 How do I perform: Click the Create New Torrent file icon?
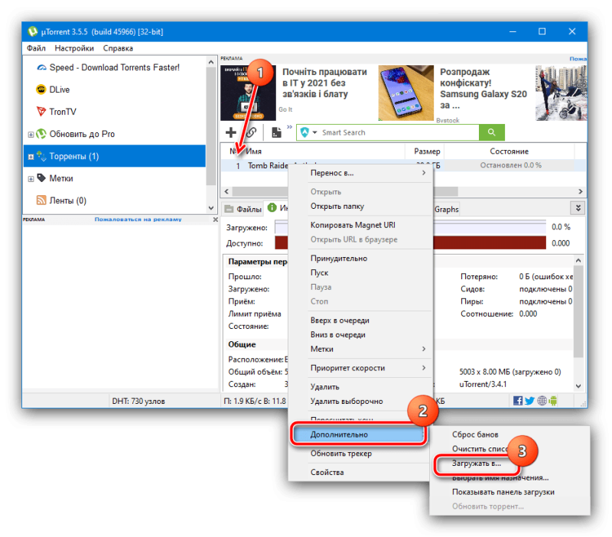coord(276,132)
